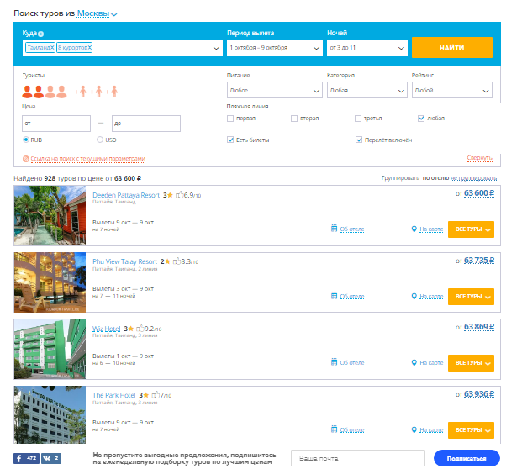Click the link icon beside search parameters link
This screenshot has width=522, height=469.
(x=26, y=158)
